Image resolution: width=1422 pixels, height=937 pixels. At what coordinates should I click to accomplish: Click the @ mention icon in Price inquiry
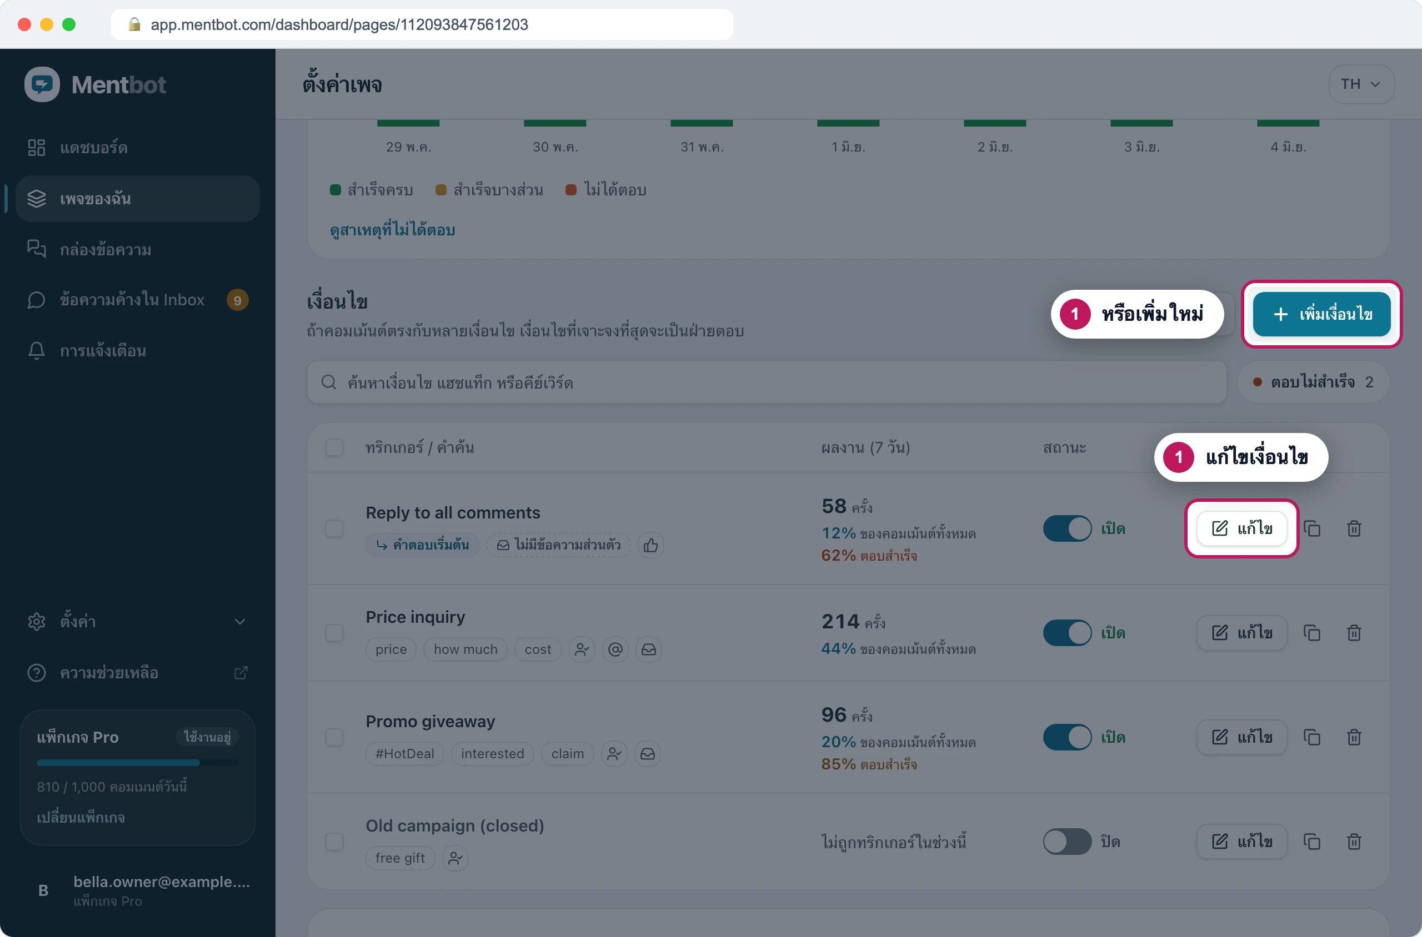tap(615, 649)
